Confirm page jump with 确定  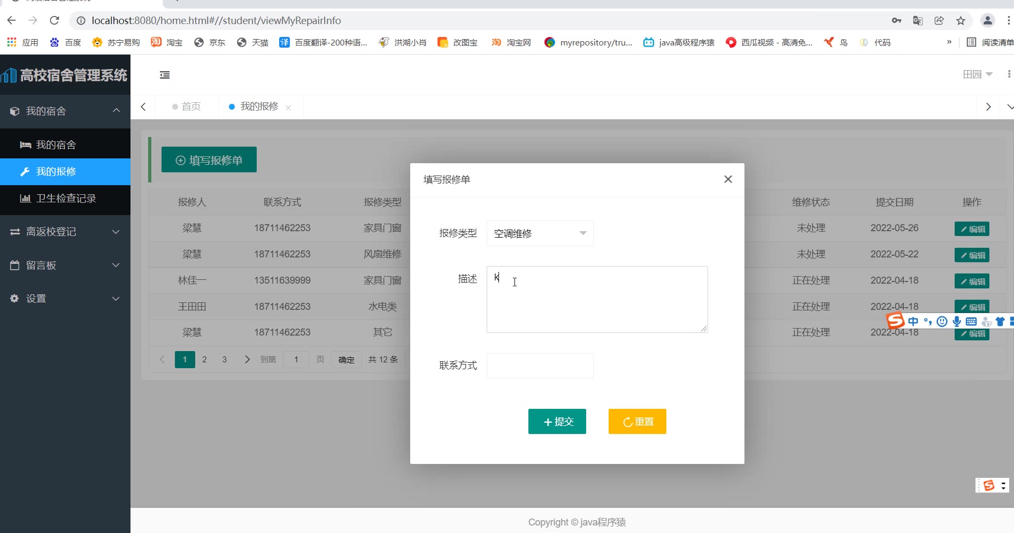point(346,360)
